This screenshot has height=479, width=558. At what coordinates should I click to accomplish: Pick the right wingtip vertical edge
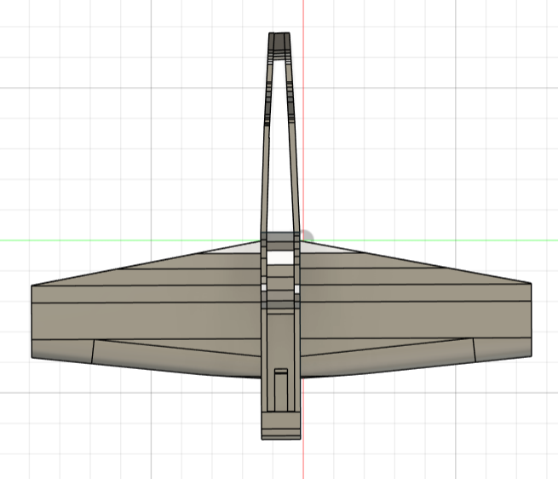pos(532,320)
